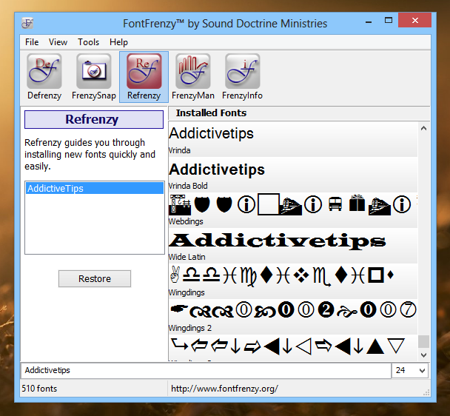Minimize the FontFrenzy window
The width and height of the screenshot is (450, 416).
369,21
